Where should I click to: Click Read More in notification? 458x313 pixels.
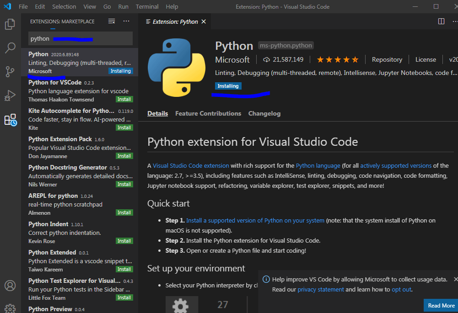[441, 305]
